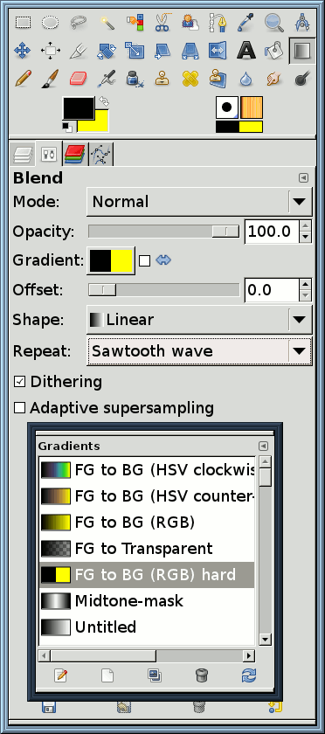Activate the Alignment tool
The image size is (325, 734).
click(50, 51)
